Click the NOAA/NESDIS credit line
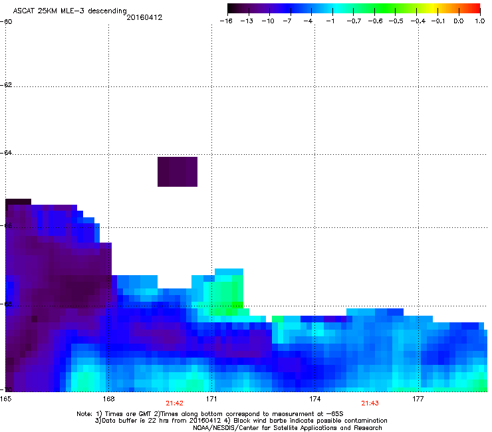 287,428
